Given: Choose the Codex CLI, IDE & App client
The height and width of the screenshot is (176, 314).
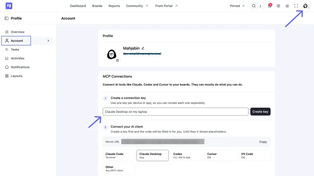Looking at the screenshot, I should (x=186, y=156).
